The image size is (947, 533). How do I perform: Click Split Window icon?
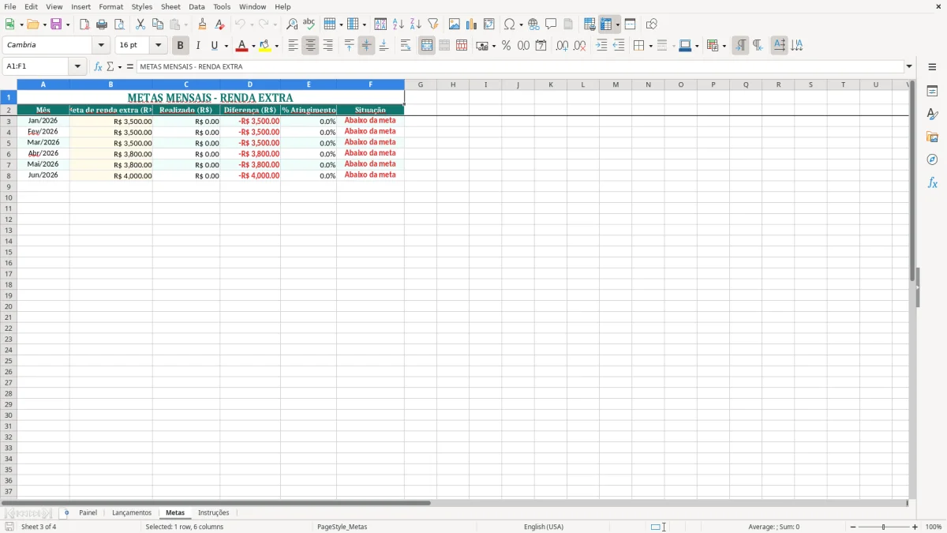click(630, 24)
